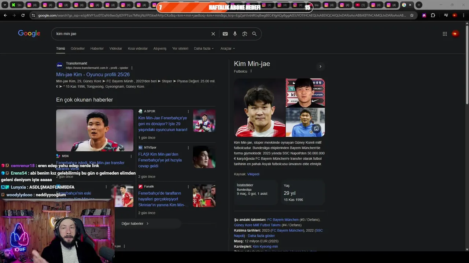Click the Transfermarkt site favicon
This screenshot has width=469, height=263.
point(59,66)
